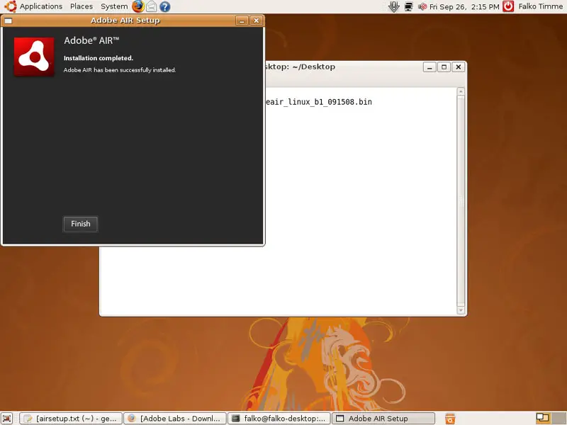Viewport: 567px width, 425px height.
Task: Close the Adobe AIR Setup window
Action: pyautogui.click(x=257, y=21)
